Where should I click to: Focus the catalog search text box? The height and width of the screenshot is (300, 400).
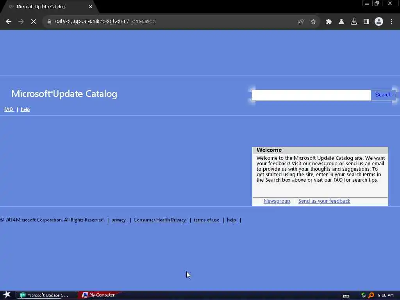(311, 95)
